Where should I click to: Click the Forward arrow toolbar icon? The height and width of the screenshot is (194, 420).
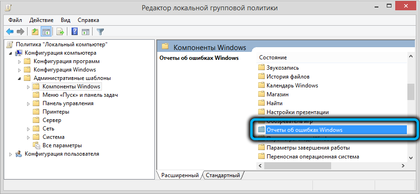20,32
